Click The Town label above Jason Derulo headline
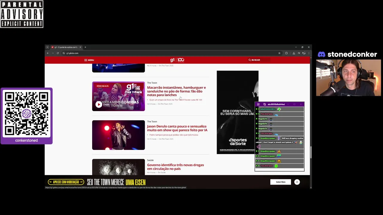The image size is (383, 215). (152, 122)
